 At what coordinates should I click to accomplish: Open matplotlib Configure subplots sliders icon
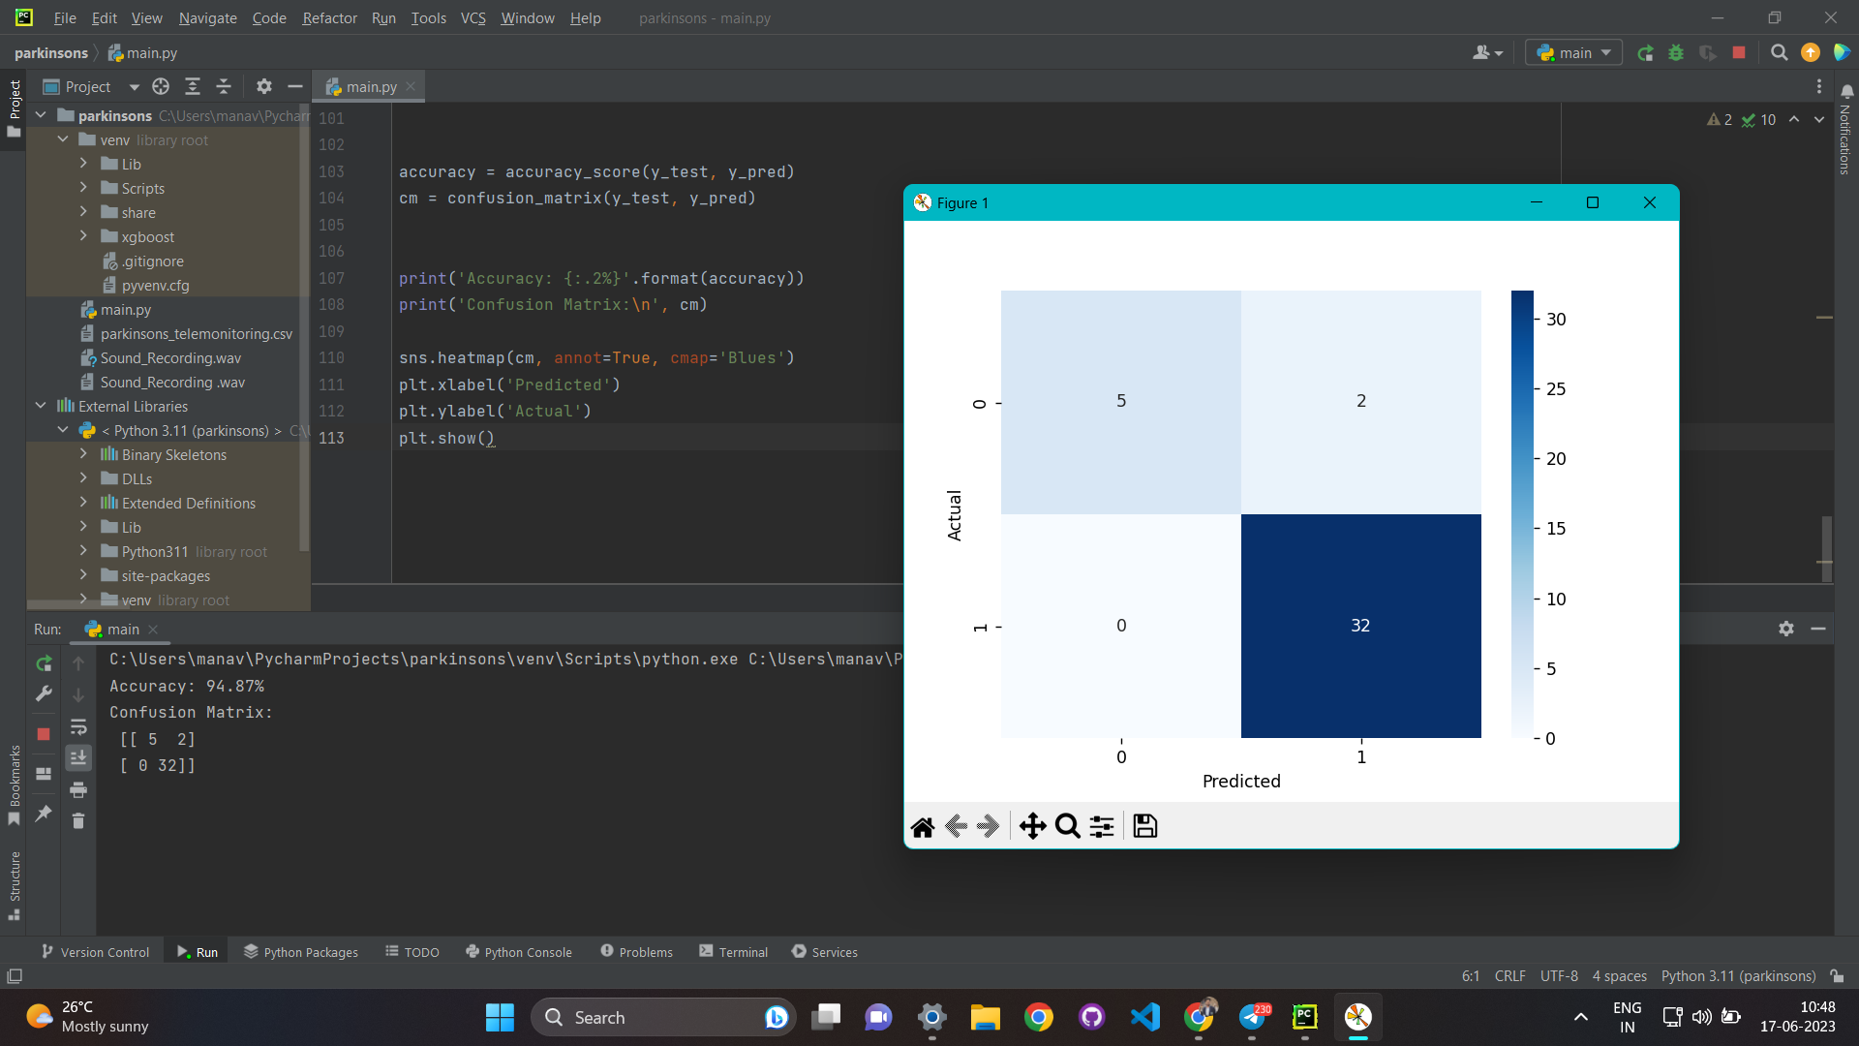1102,826
